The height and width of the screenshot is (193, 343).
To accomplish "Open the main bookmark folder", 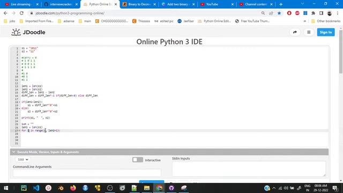I will click(85, 21).
